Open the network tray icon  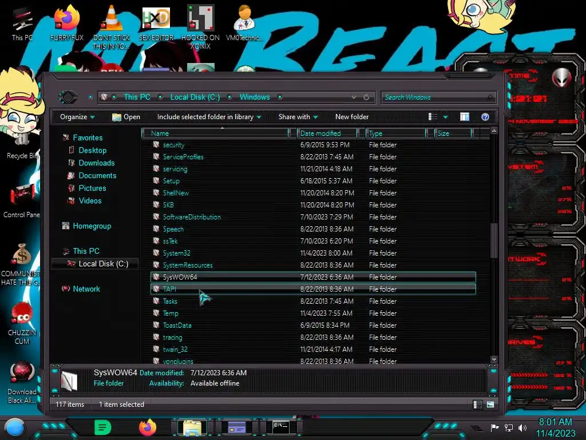(x=509, y=427)
